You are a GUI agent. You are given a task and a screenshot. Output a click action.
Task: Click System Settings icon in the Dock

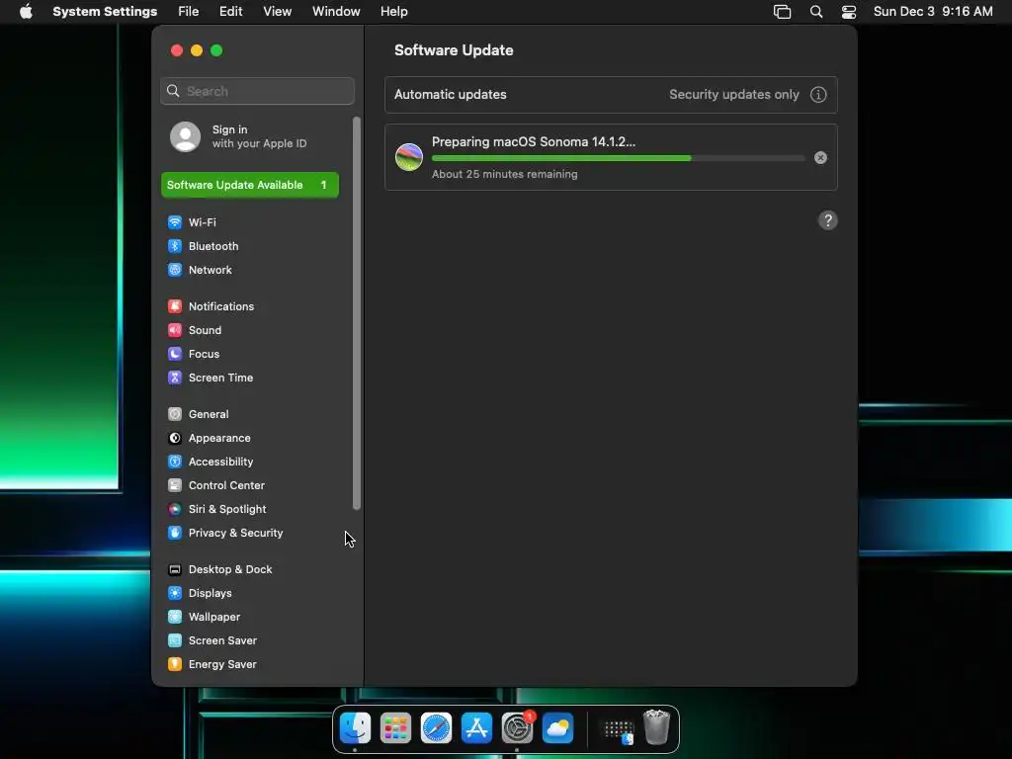click(518, 728)
